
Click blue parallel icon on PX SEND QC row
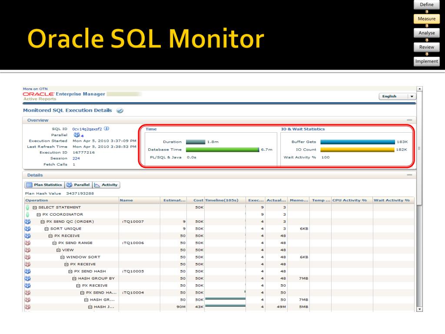tap(27, 221)
